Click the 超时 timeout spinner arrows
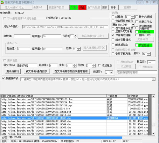 [149, 54]
